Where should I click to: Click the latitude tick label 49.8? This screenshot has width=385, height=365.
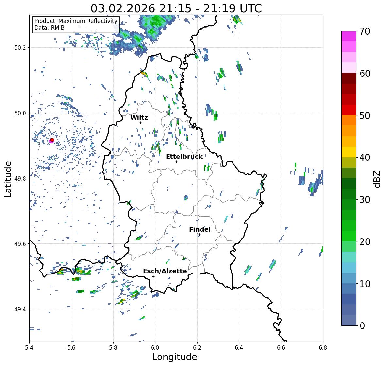20,178
